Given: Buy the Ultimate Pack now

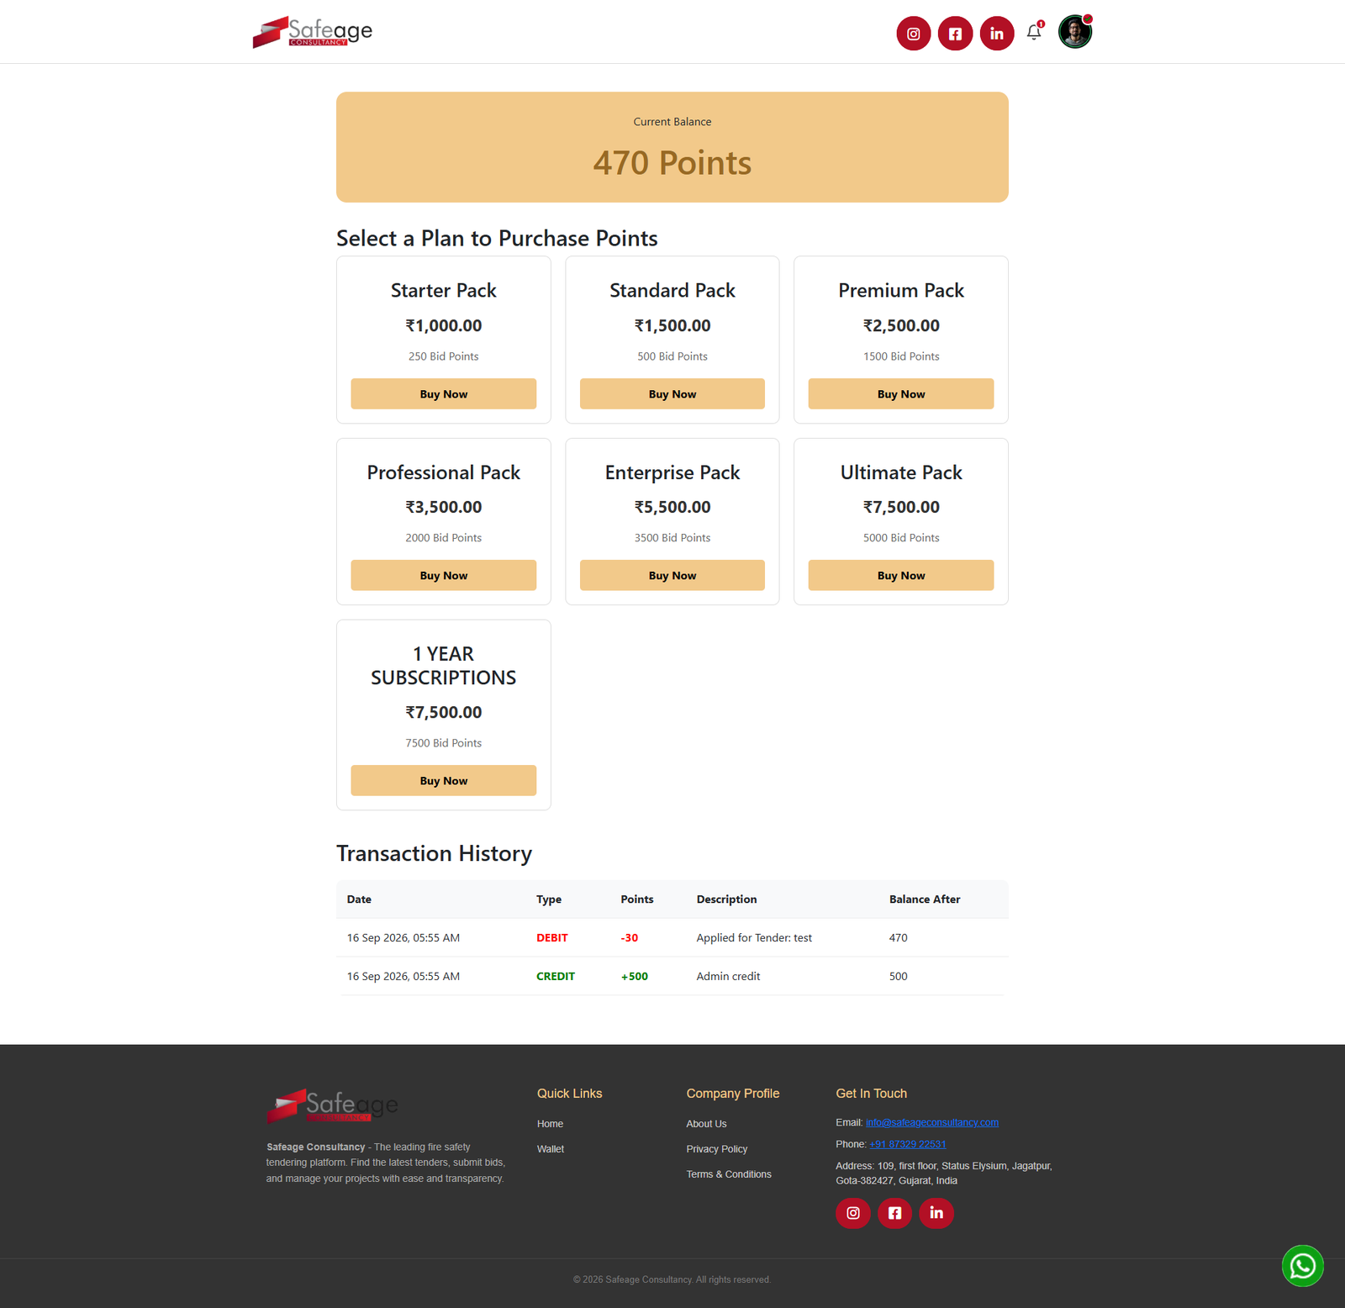Looking at the screenshot, I should click(901, 576).
